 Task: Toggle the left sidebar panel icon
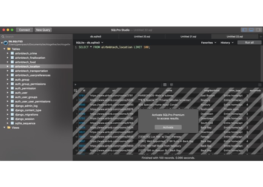coord(244,30)
